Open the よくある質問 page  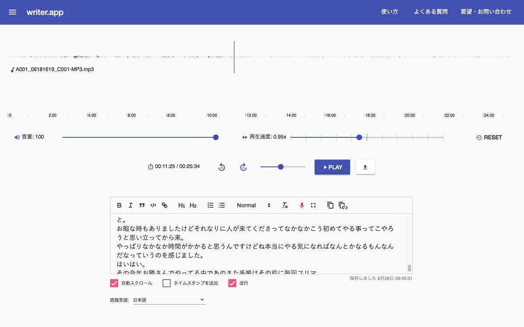[431, 12]
